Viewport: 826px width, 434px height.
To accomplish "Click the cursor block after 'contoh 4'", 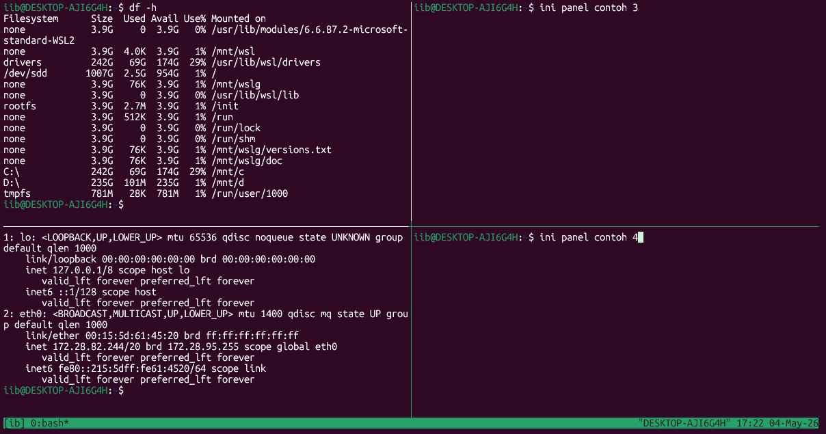I will (x=641, y=237).
